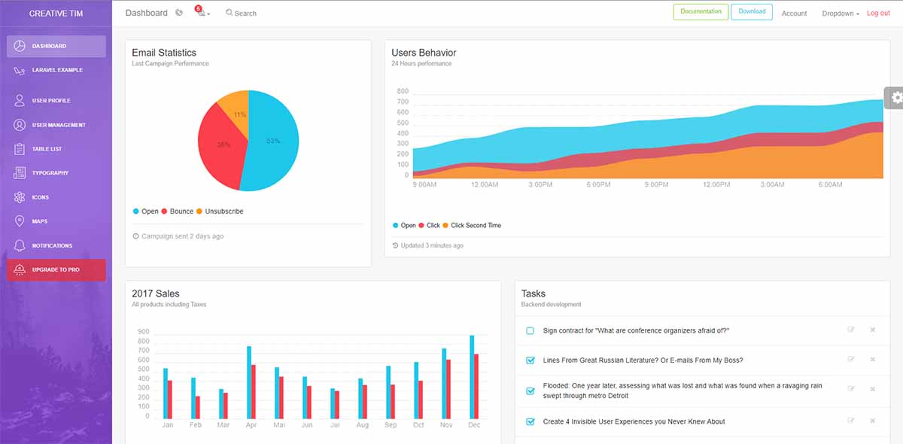Switch to the Laravel Example section
The image size is (903, 444).
click(x=56, y=69)
